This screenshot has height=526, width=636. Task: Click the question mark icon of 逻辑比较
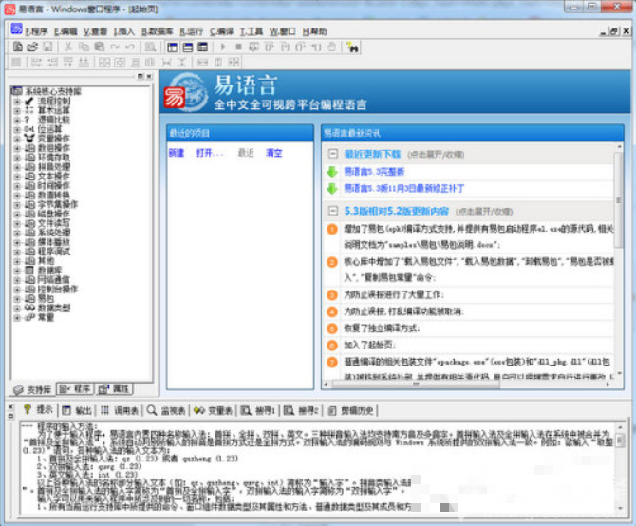28,120
